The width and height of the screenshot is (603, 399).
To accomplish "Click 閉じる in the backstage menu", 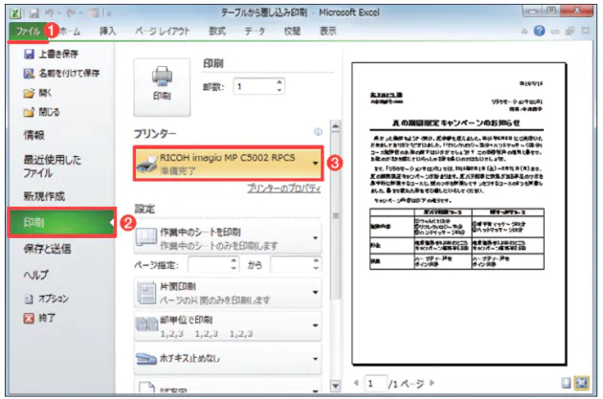I will (41, 112).
